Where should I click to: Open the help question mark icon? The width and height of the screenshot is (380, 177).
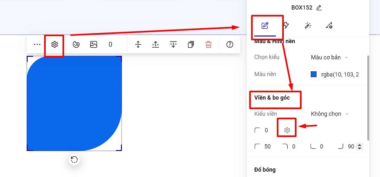click(230, 44)
